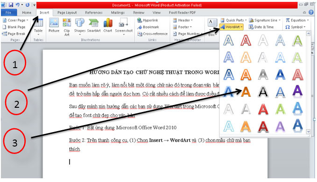Pick the purple WordArt style in fourth row
This screenshot has height=182, width=317.
tap(297, 91)
